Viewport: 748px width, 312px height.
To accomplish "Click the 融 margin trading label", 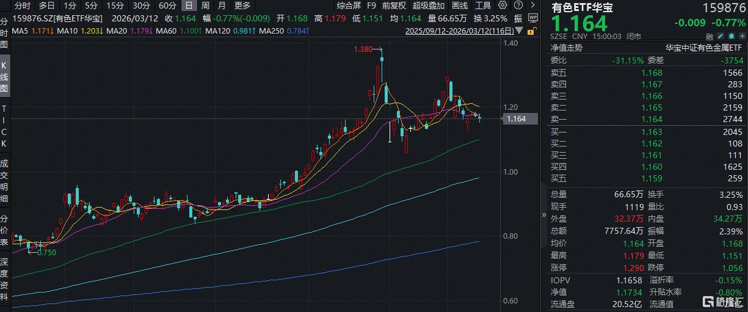I will (709, 36).
